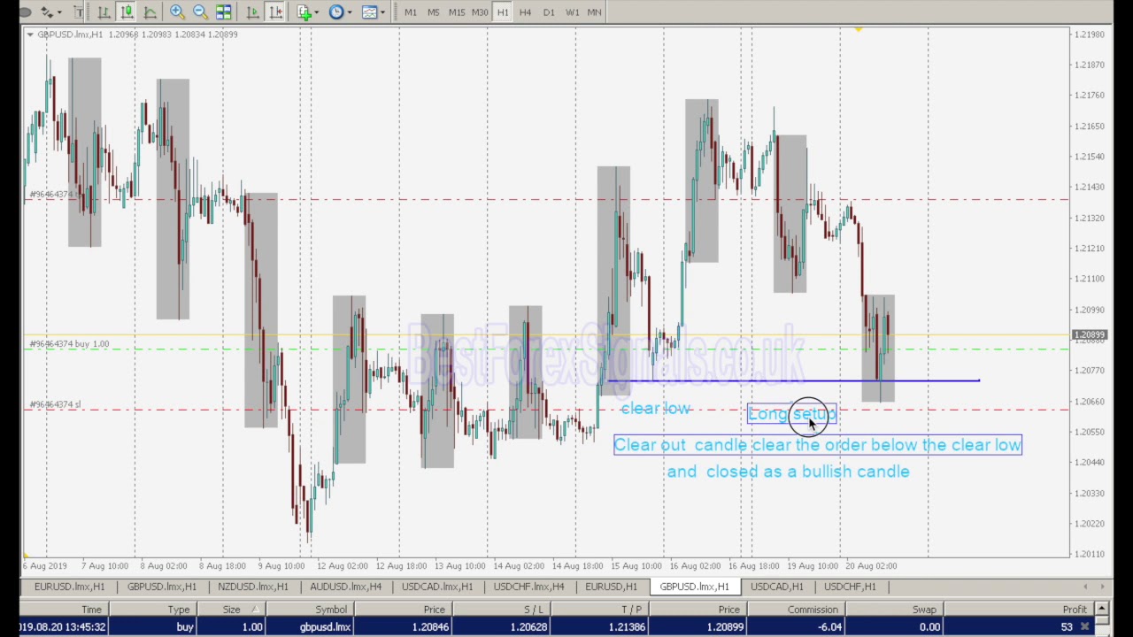1133x637 pixels.
Task: Select the 'Long setup' chart label
Action: [791, 414]
